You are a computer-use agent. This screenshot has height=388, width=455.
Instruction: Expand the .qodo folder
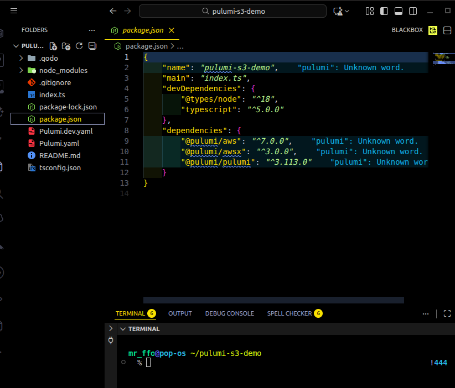[x=21, y=58]
